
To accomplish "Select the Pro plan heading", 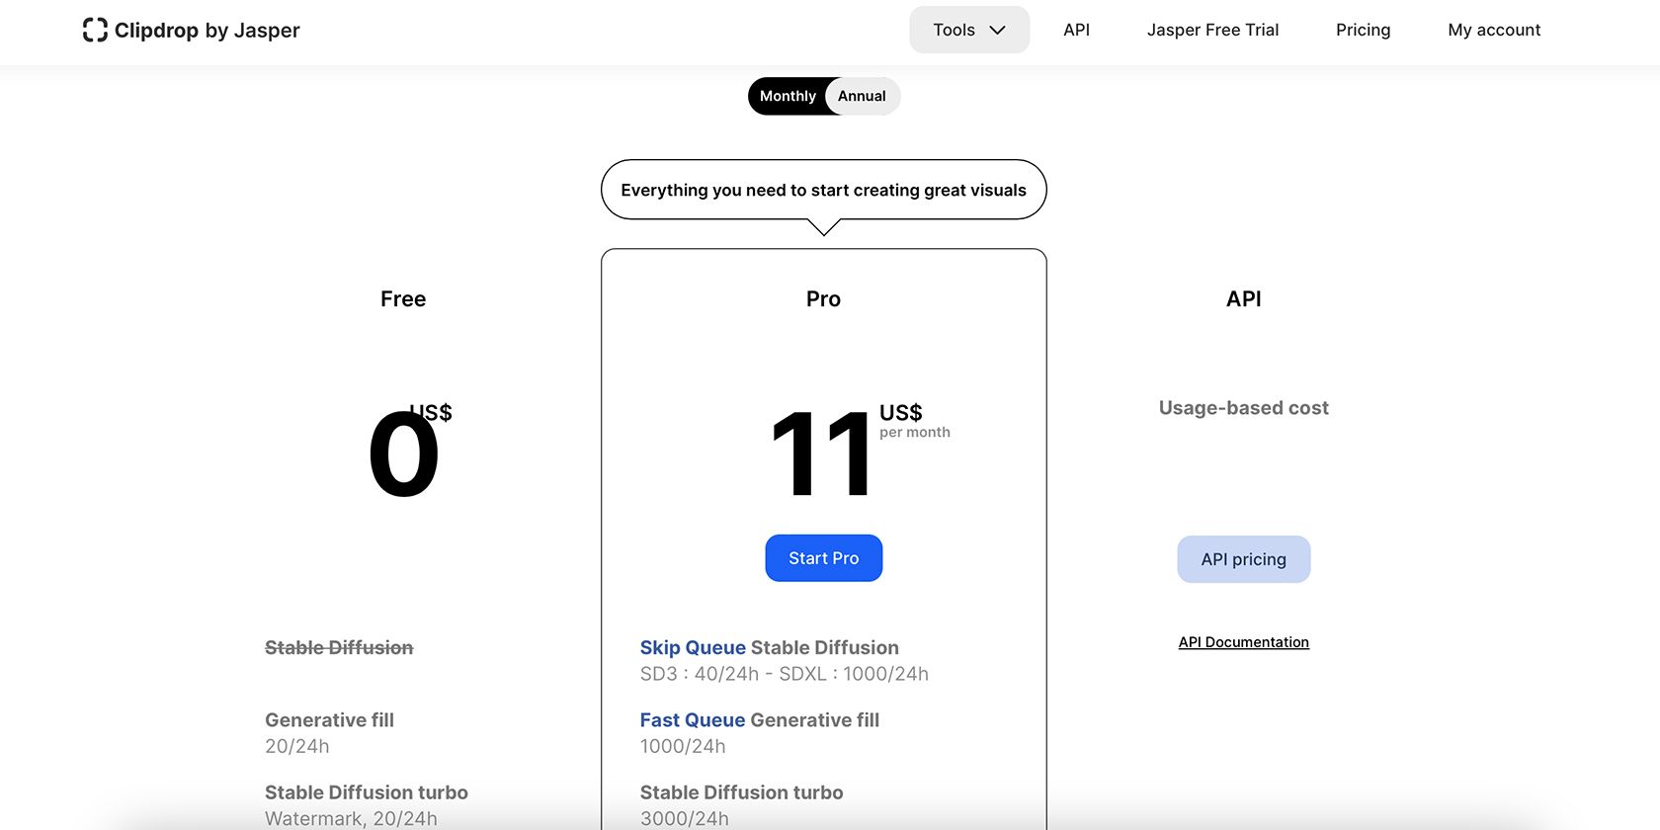I will (x=823, y=299).
